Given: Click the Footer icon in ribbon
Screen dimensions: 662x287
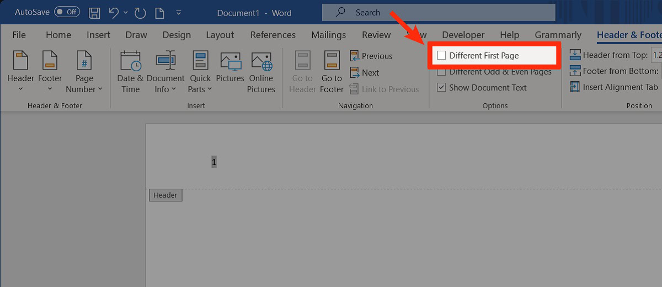Looking at the screenshot, I should (50, 60).
